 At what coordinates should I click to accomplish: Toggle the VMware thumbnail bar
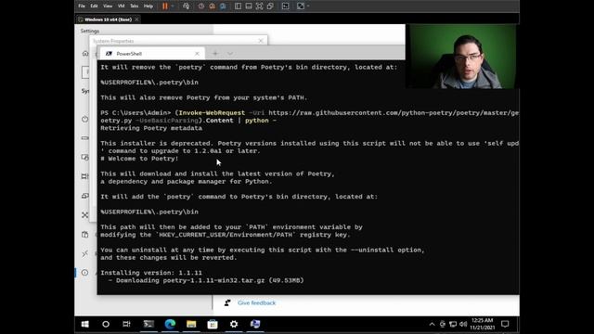[249, 6]
